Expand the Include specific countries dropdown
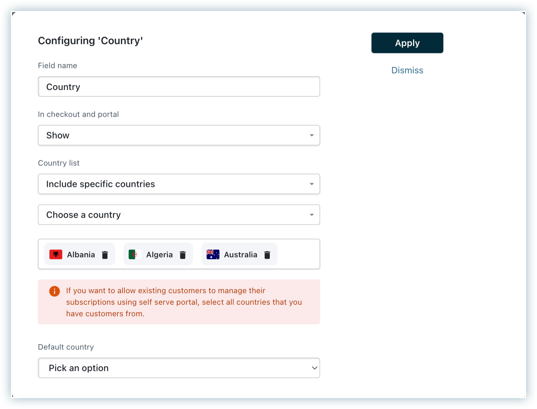Image resolution: width=537 pixels, height=409 pixels. (x=179, y=184)
